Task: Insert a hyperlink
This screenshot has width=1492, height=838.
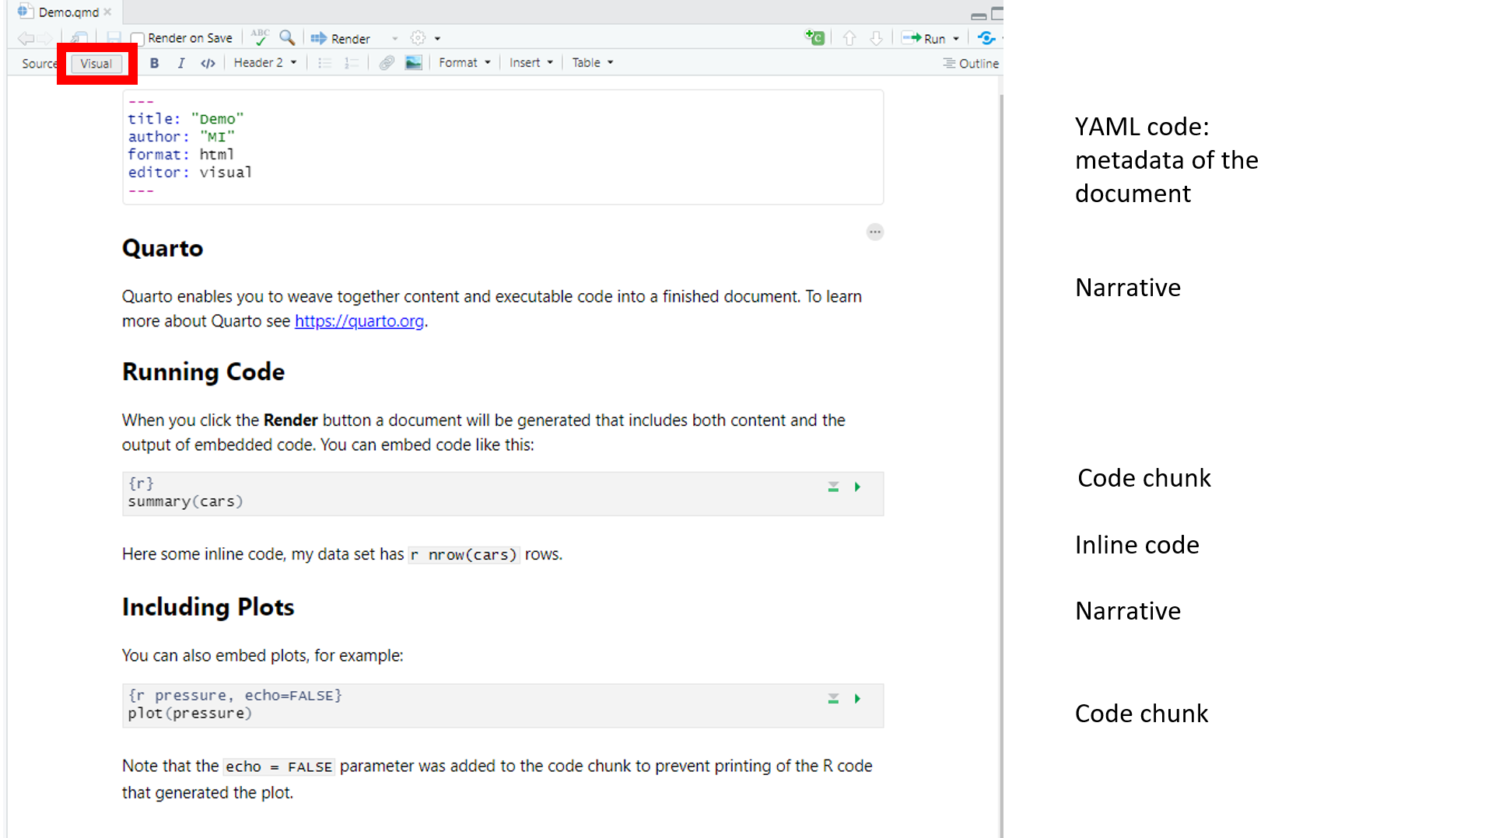Action: click(x=387, y=63)
